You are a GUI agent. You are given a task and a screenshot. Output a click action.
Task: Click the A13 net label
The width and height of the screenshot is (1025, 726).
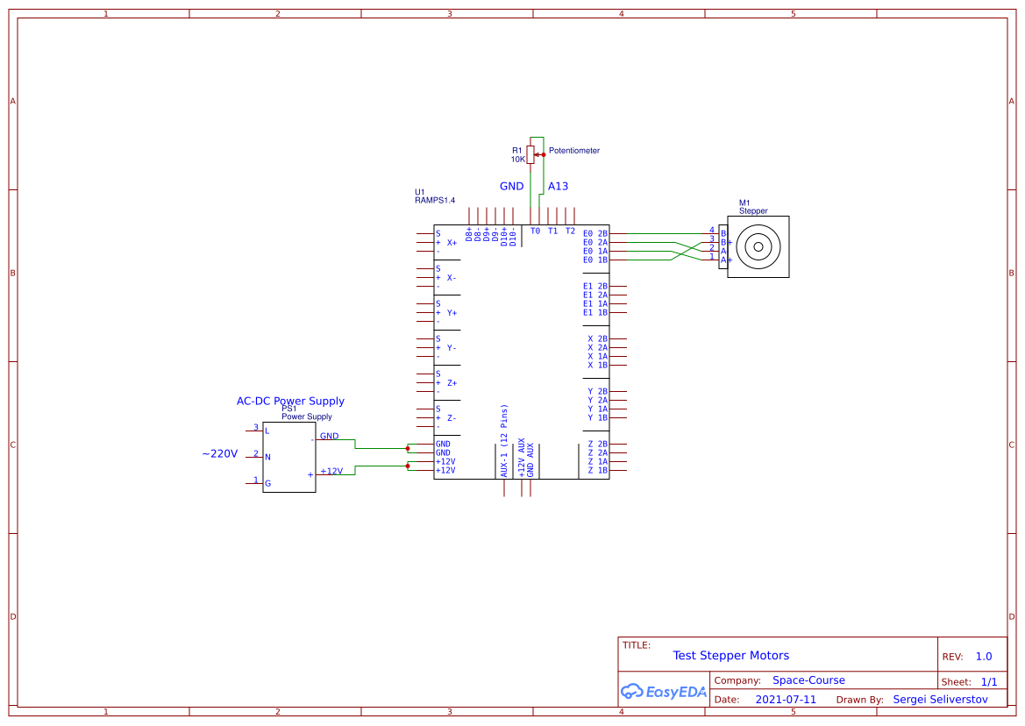click(x=558, y=186)
